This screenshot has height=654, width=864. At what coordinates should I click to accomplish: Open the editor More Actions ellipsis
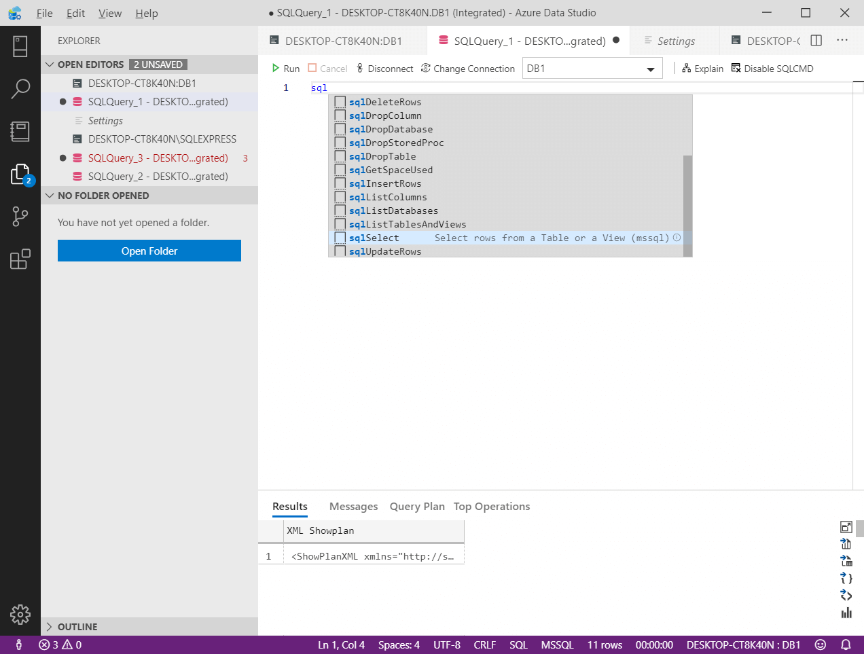coord(842,40)
